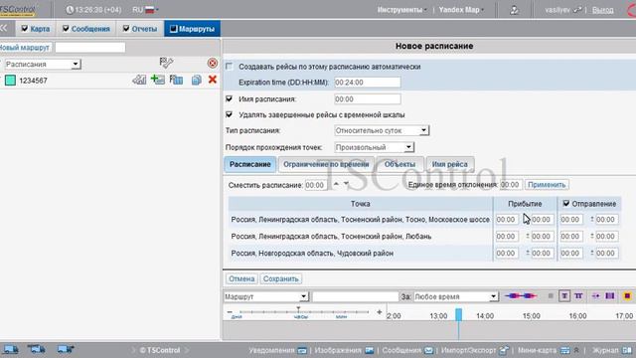Open Тип расписания dropdown
Viewport: 636px width, 358px height.
pyautogui.click(x=382, y=130)
